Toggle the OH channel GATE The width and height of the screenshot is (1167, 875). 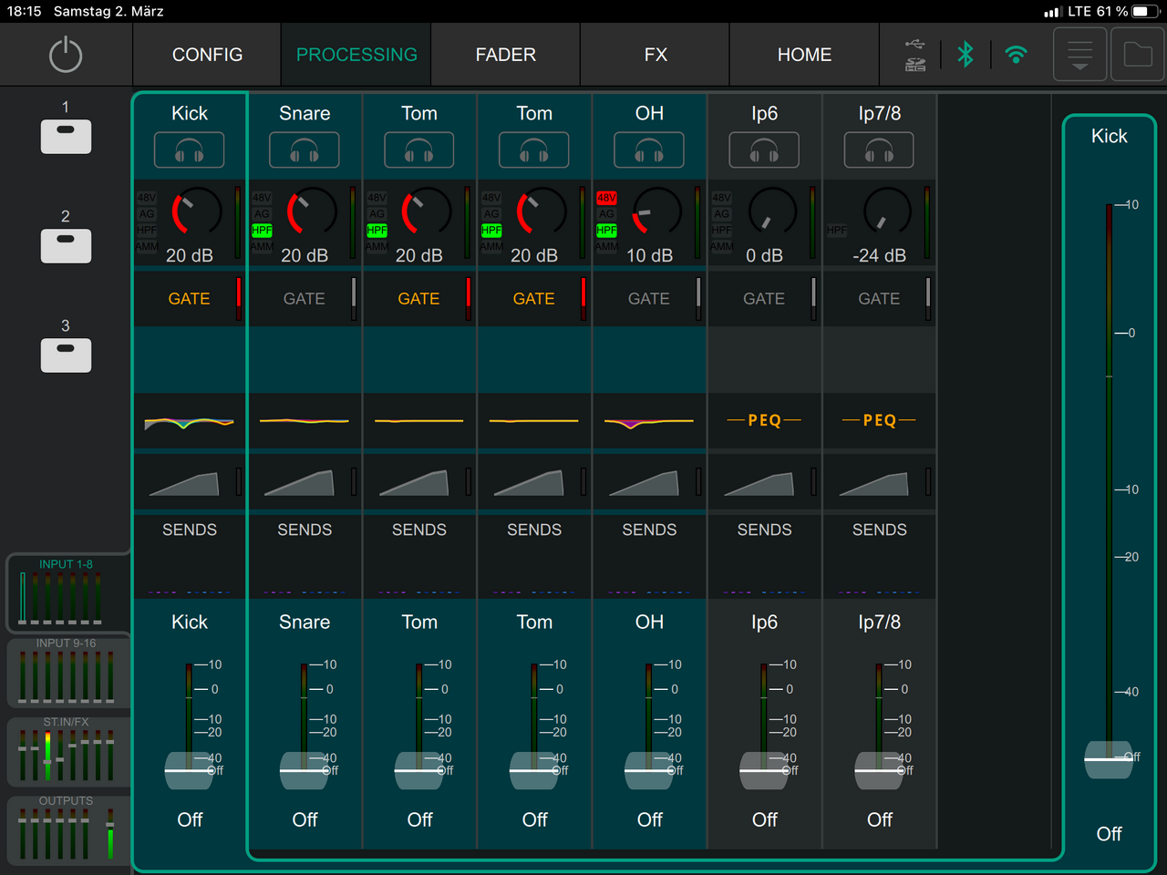click(x=649, y=299)
